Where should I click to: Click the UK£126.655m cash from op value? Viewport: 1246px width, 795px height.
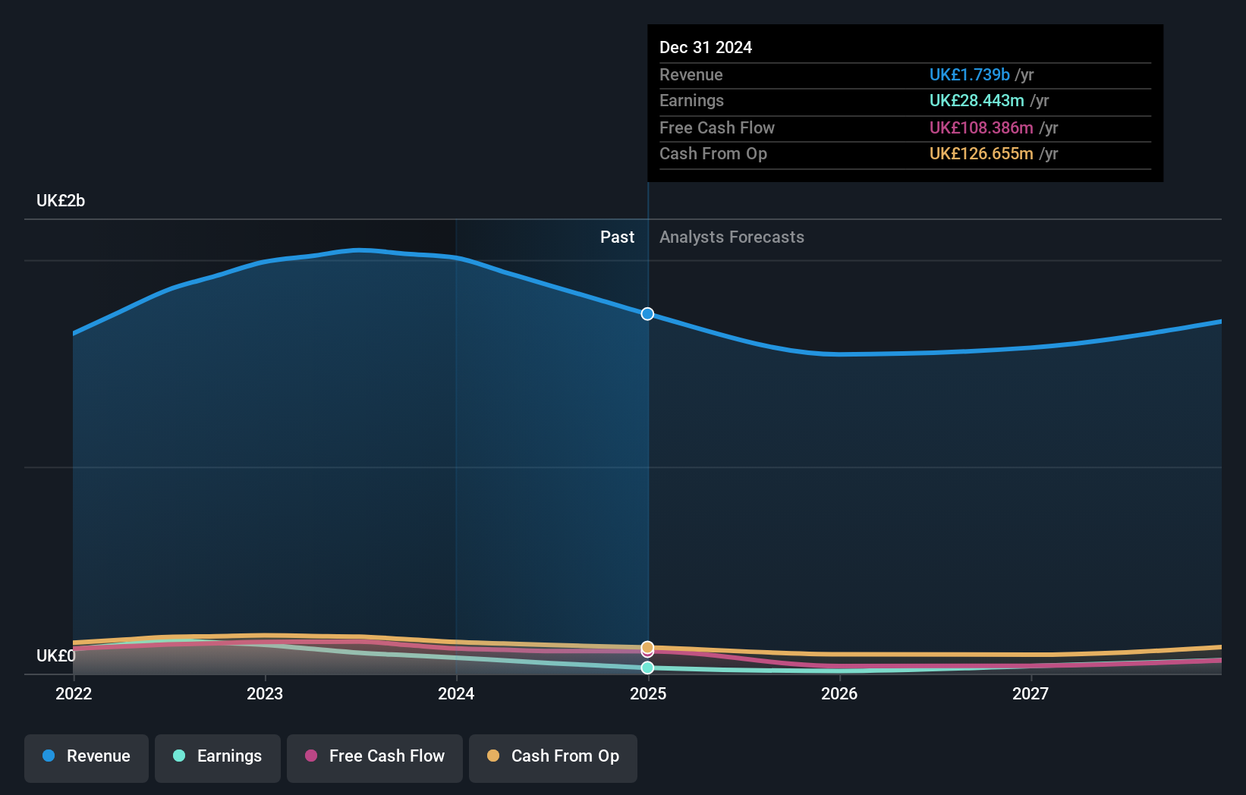click(x=981, y=153)
